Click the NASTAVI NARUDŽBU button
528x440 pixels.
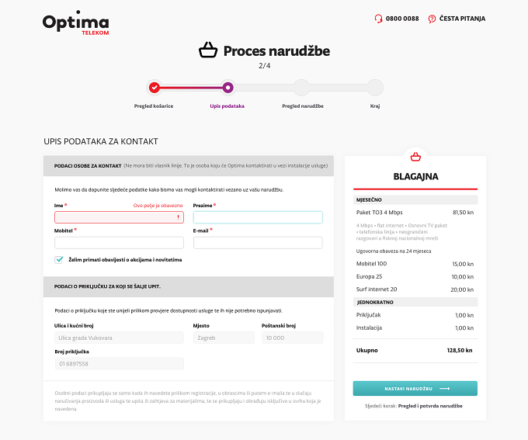point(415,389)
